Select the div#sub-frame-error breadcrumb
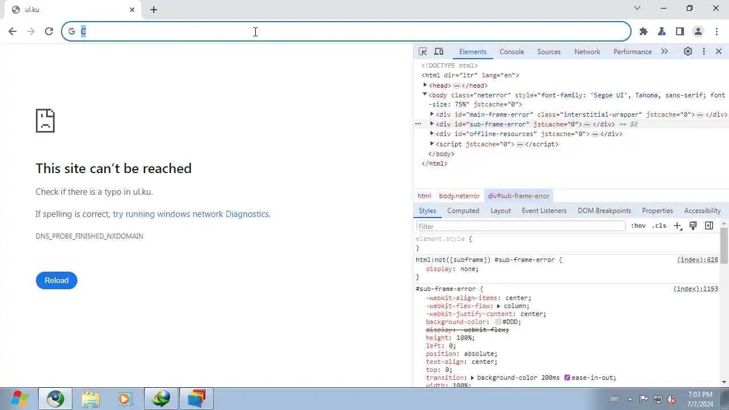This screenshot has width=729, height=410. (x=518, y=196)
